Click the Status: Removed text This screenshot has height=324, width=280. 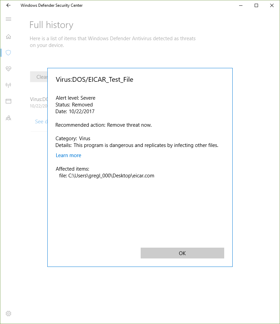pos(74,105)
